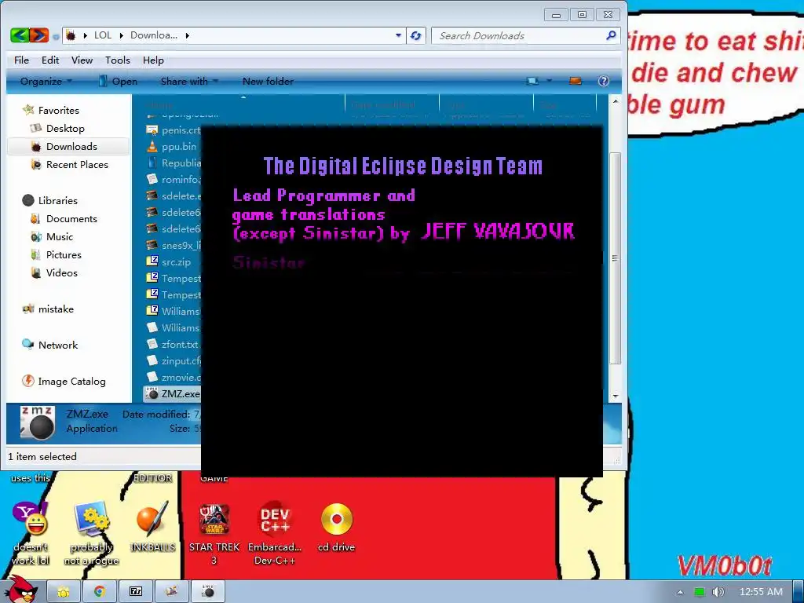Click the first pinned taskbar icon
The width and height of the screenshot is (804, 603).
(63, 592)
